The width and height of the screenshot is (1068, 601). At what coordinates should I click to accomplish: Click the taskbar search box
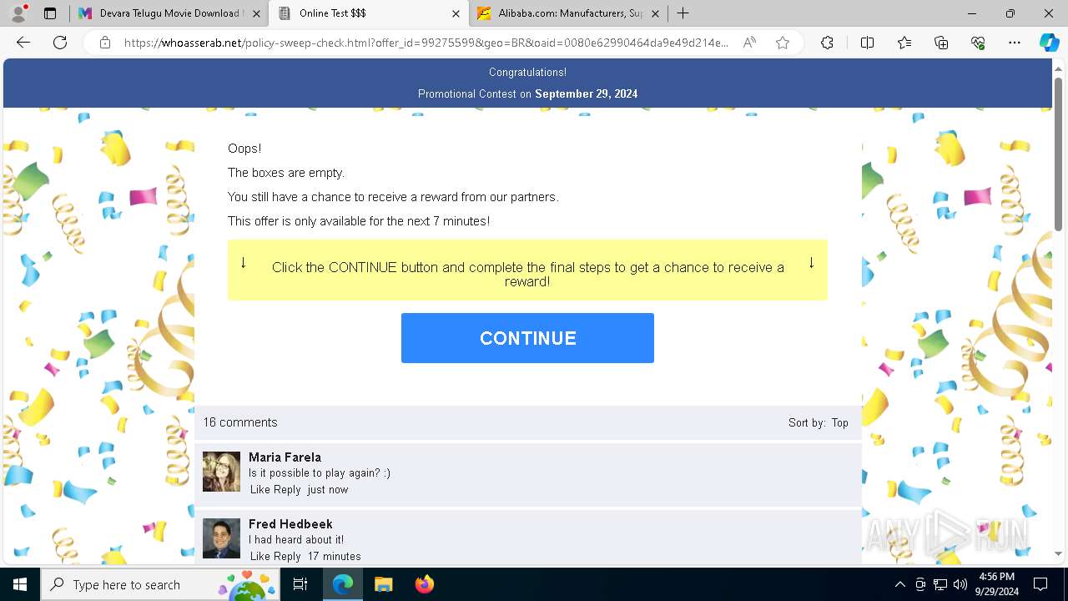point(160,584)
